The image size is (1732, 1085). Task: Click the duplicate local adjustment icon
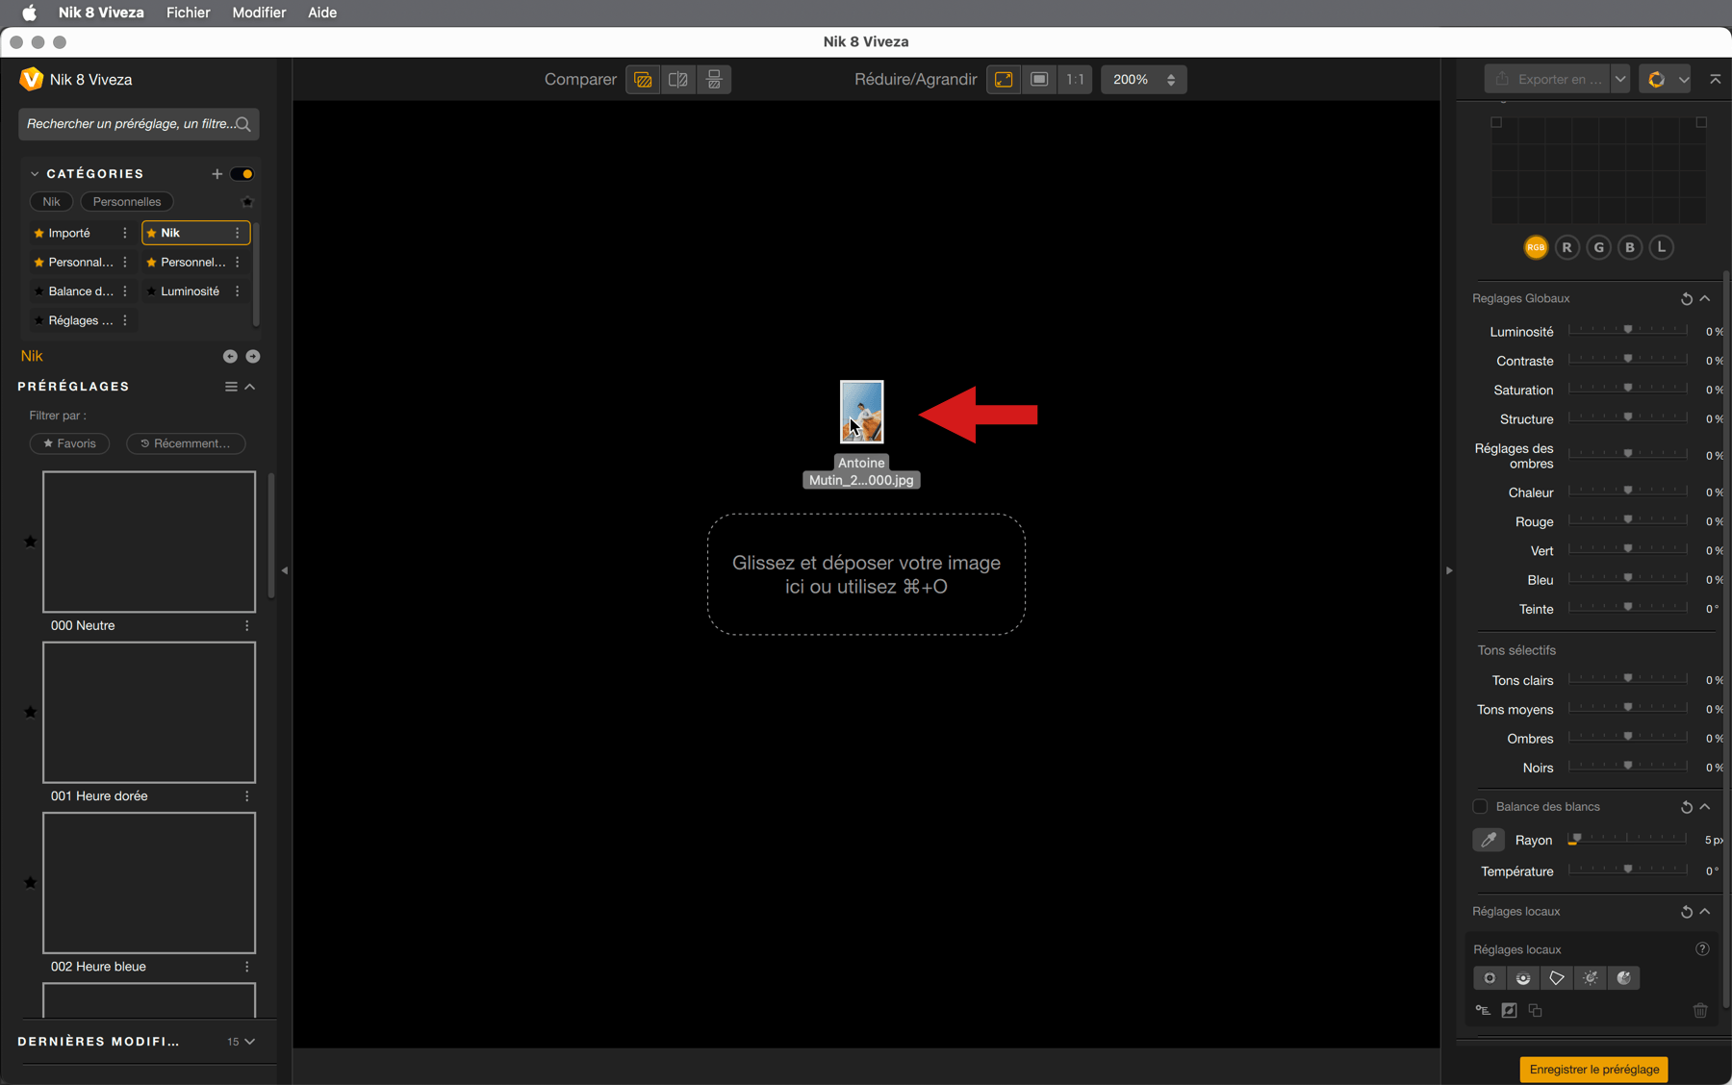[1535, 1010]
